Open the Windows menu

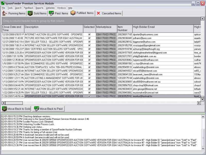click(x=61, y=8)
